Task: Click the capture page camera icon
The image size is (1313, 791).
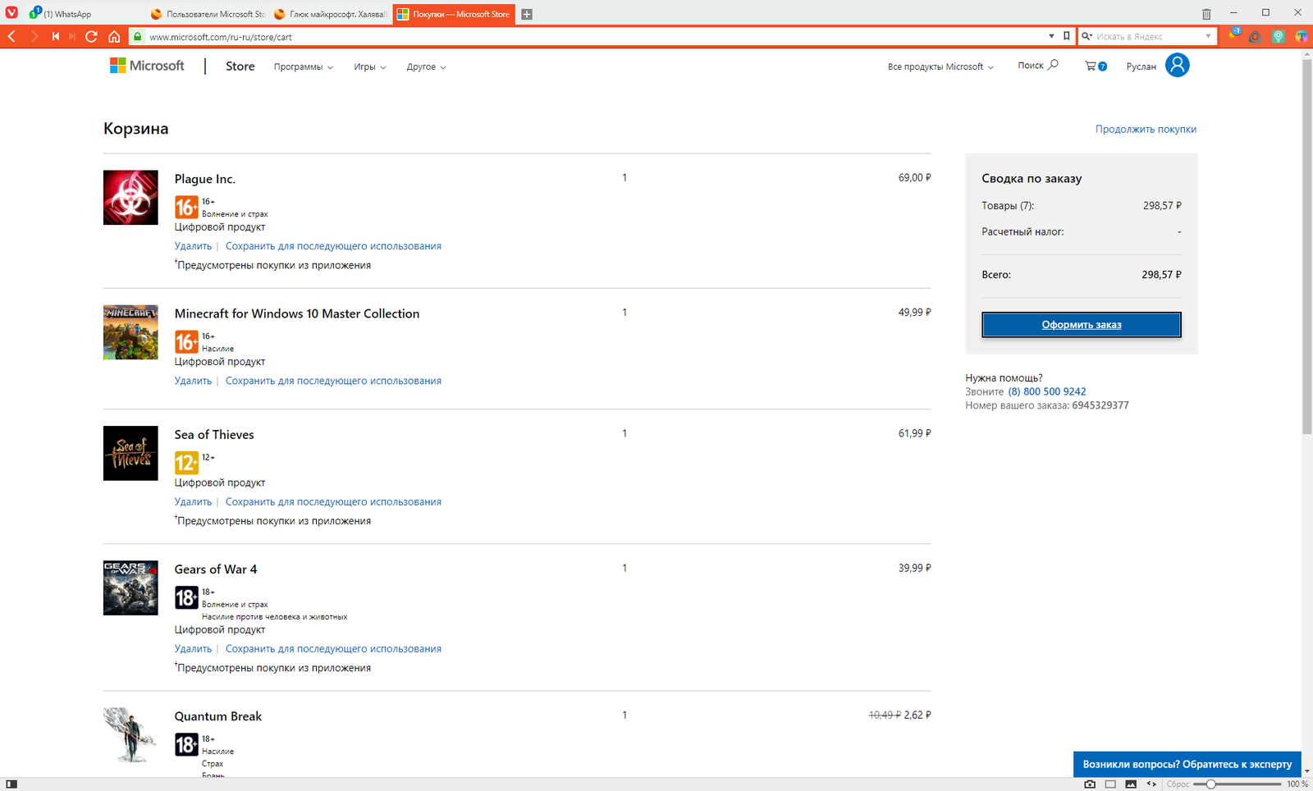Action: 1090,784
